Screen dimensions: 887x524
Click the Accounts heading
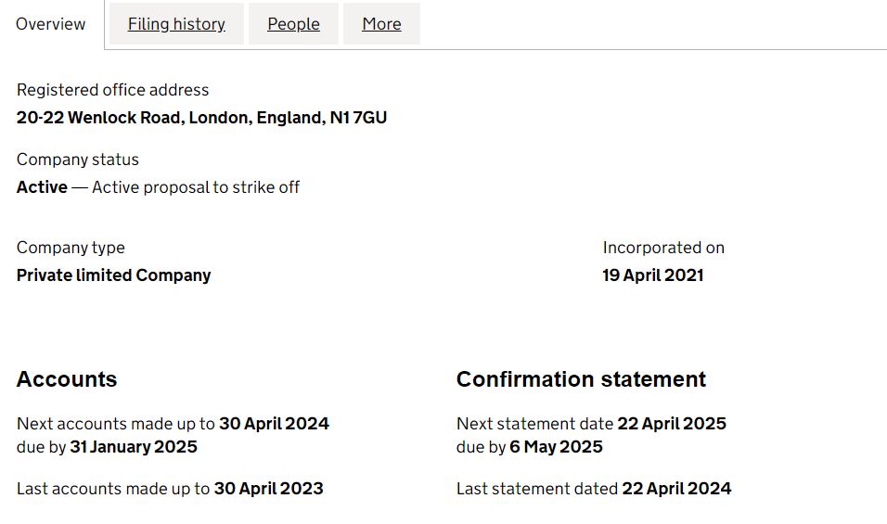coord(67,379)
